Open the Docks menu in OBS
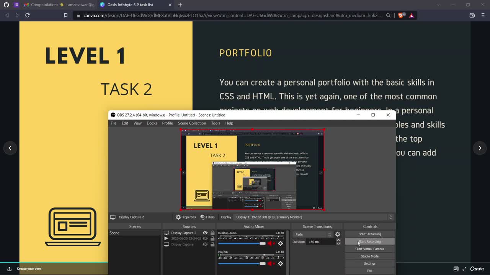This screenshot has height=275, width=490. click(152, 123)
